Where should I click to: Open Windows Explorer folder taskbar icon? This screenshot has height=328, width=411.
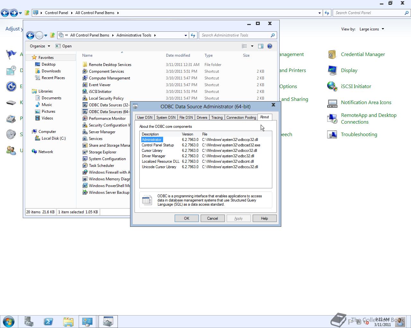pos(68,321)
